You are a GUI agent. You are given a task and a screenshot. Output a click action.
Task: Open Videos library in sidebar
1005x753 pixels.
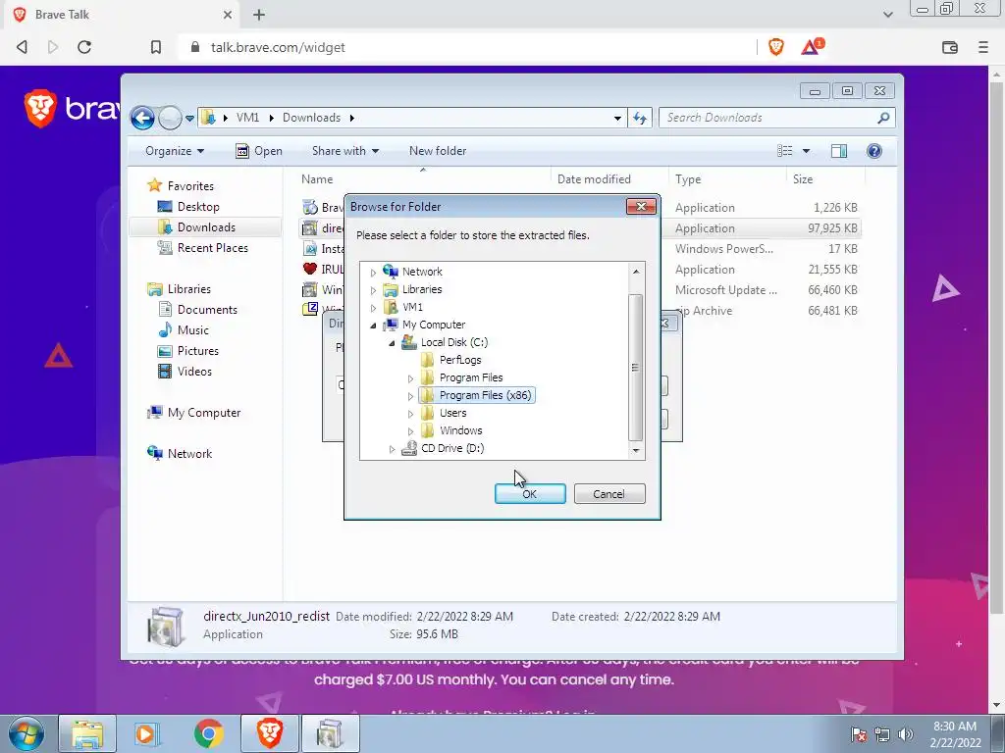[194, 372]
